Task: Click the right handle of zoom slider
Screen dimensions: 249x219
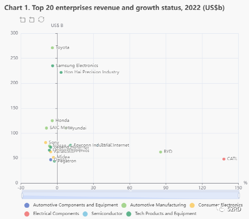Action: coord(239,195)
